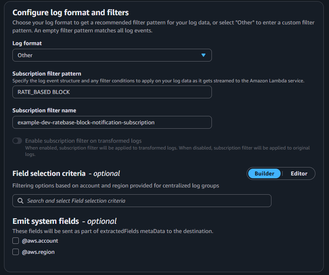The image size is (329, 275).
Task: Click the Field selection criteria search box
Action: pyautogui.click(x=142, y=201)
